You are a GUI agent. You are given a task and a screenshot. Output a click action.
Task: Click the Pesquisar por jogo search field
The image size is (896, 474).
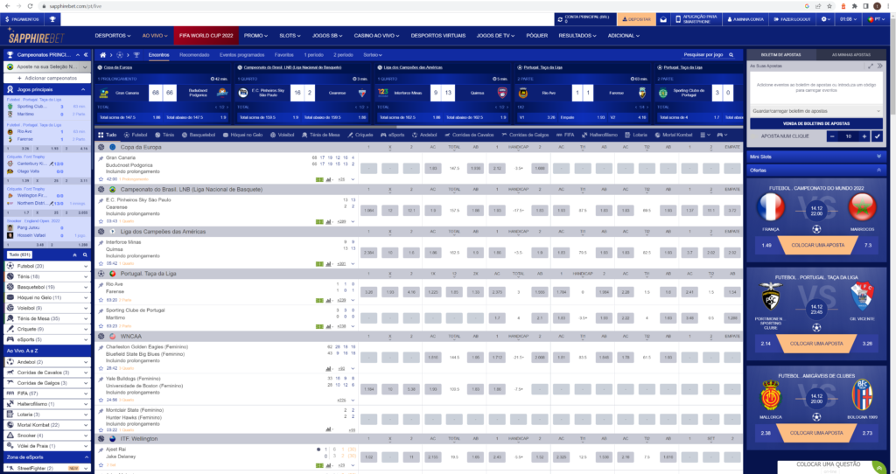[x=703, y=55]
